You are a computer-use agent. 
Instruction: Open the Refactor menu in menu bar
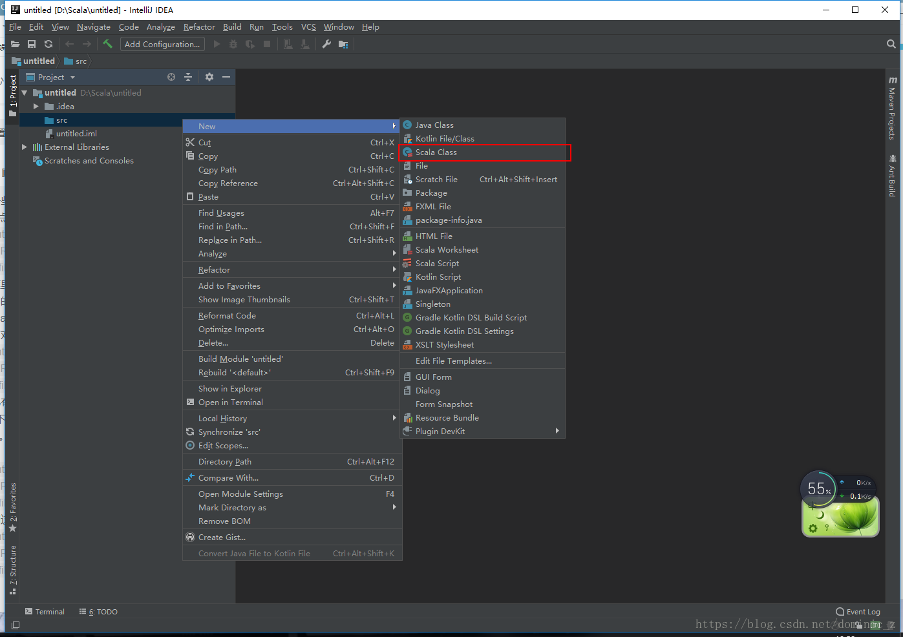point(199,27)
